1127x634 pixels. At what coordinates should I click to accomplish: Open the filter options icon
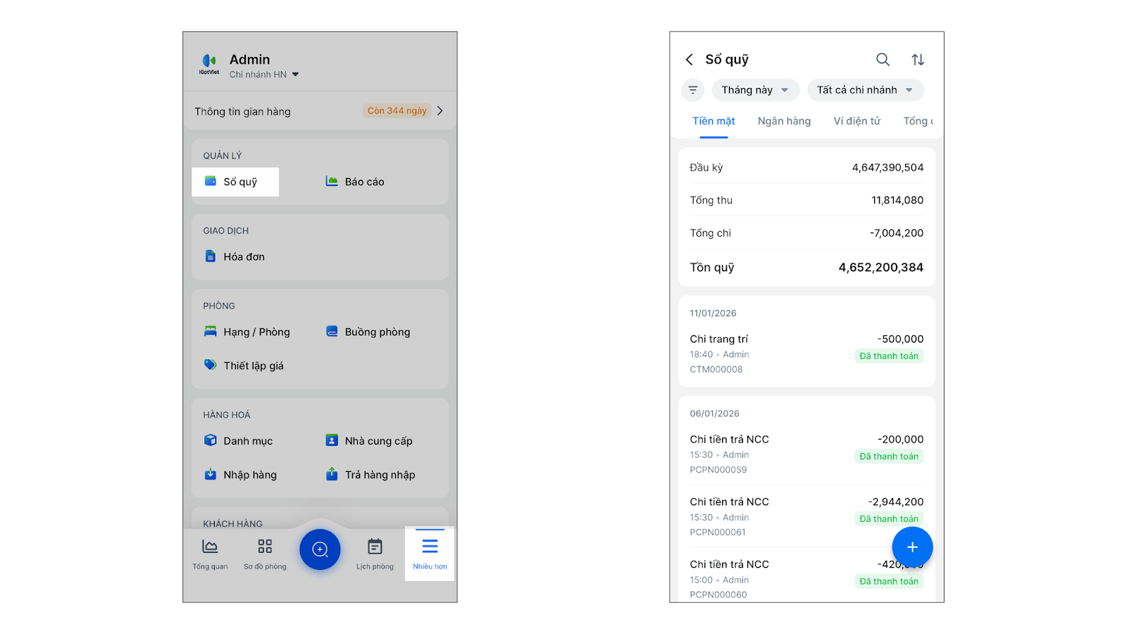pyautogui.click(x=693, y=90)
